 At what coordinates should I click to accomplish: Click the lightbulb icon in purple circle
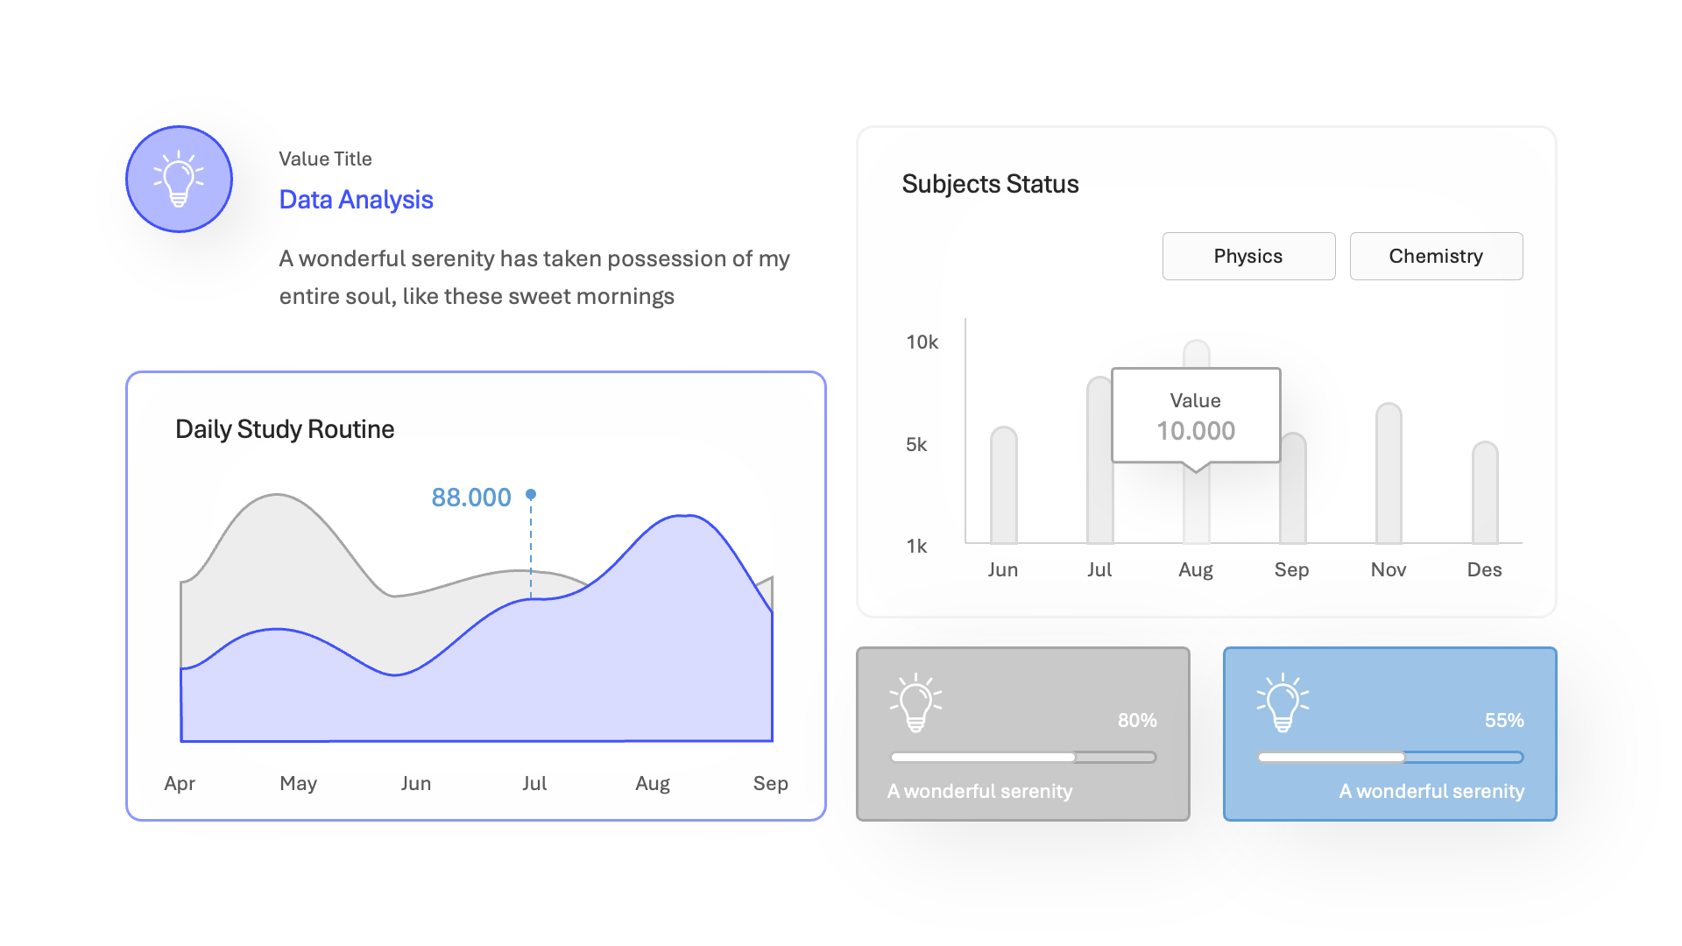[179, 179]
